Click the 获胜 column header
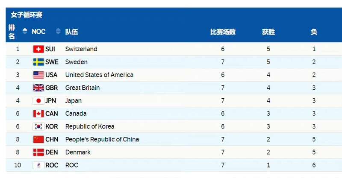Screen dimensions: 342x182 (x=268, y=32)
